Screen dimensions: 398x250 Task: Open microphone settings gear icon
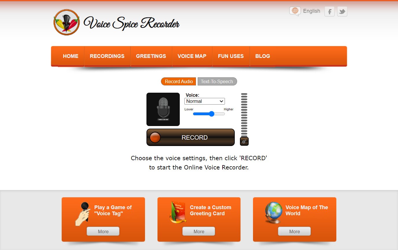point(244,141)
